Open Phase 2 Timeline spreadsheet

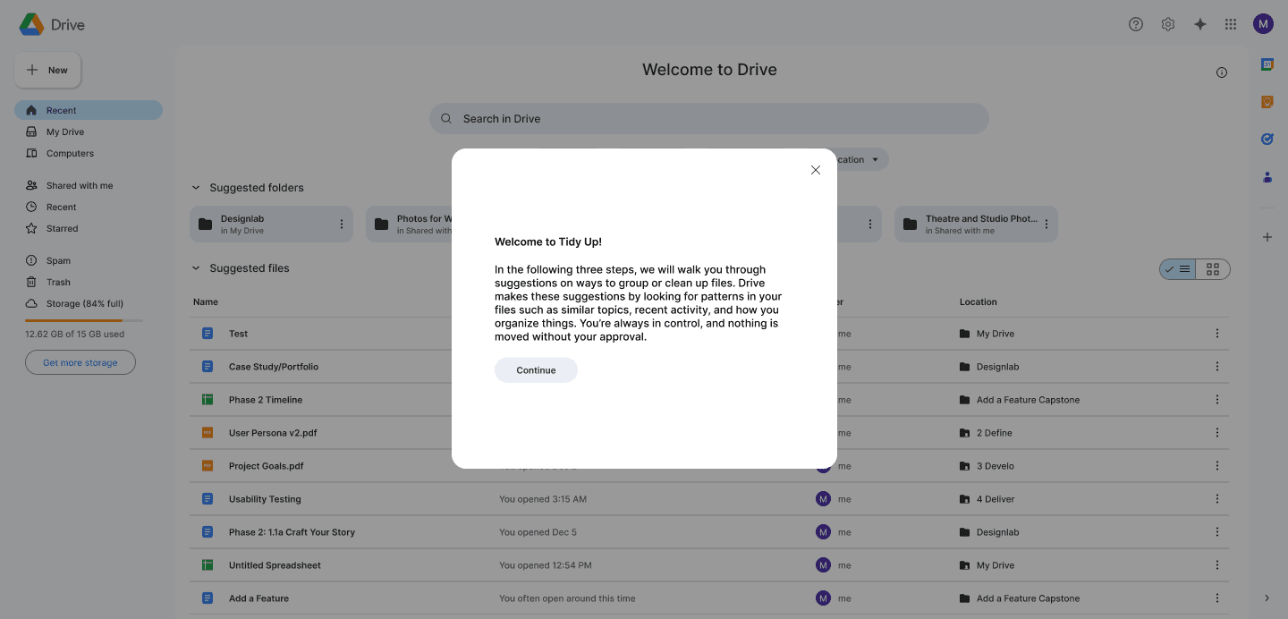(x=265, y=400)
